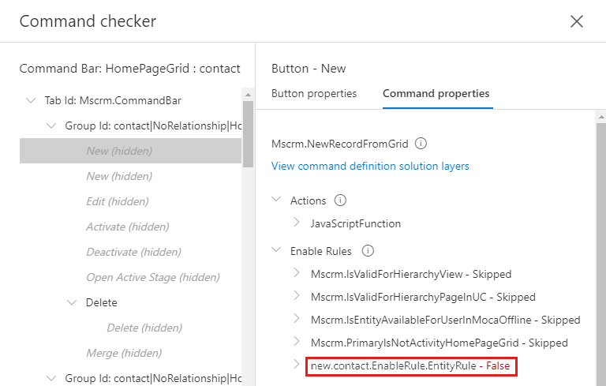Click info icon next to Mscrm.NewRecordFromGrid
The height and width of the screenshot is (386, 606).
point(421,144)
